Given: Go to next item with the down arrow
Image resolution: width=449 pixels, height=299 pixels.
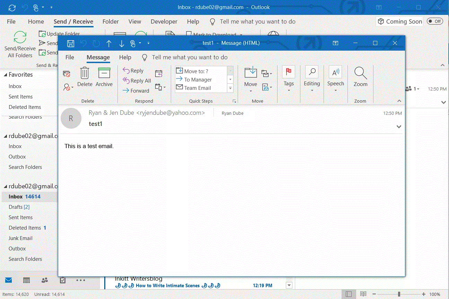Looking at the screenshot, I should click(x=122, y=43).
